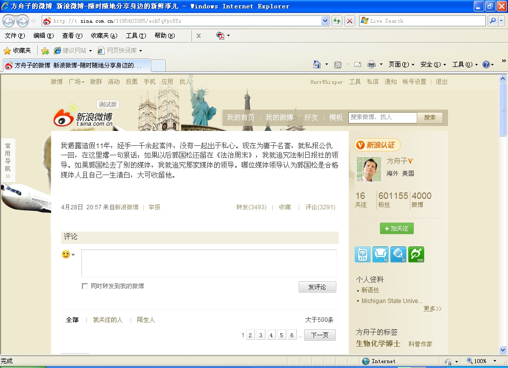The height and width of the screenshot is (368, 508).
Task: Click the browser Forward arrow button
Action: (22, 21)
